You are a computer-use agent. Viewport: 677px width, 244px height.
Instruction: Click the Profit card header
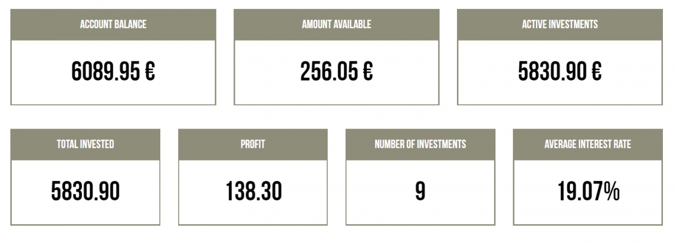tap(253, 144)
